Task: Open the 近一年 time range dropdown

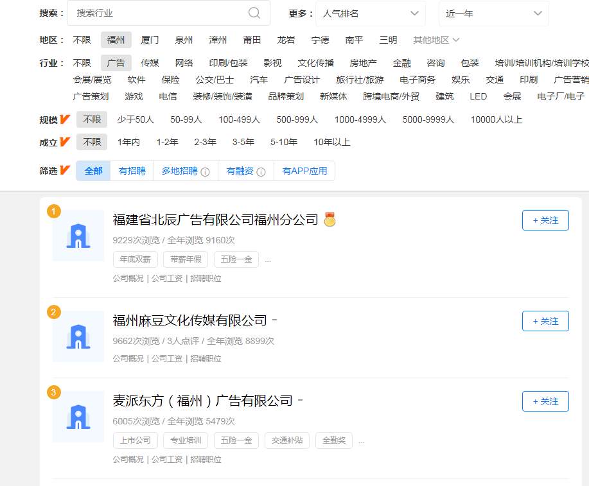Action: pos(493,13)
